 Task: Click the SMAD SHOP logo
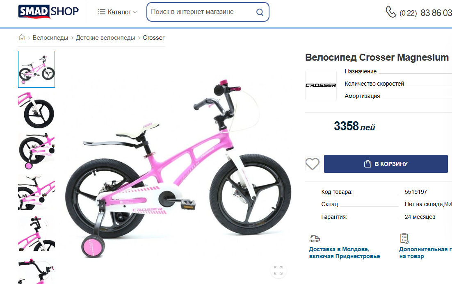pyautogui.click(x=48, y=12)
